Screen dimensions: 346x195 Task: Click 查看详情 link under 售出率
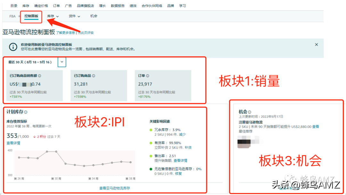[180, 160]
